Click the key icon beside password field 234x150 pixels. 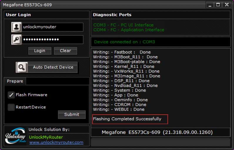[x=16, y=39]
